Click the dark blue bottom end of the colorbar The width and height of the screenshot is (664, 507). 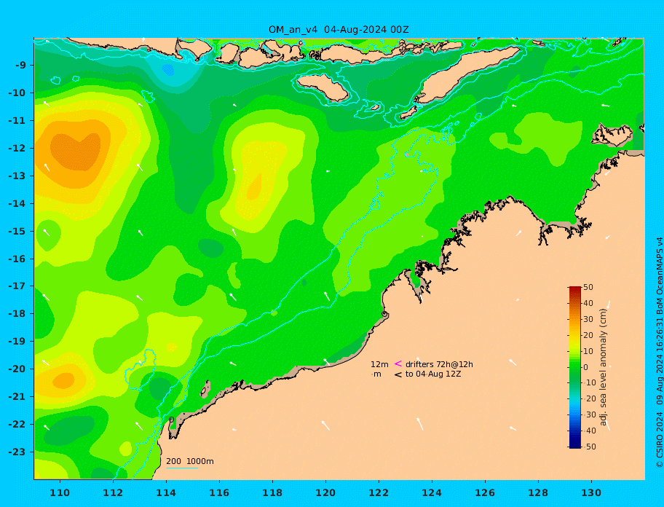[575, 445]
